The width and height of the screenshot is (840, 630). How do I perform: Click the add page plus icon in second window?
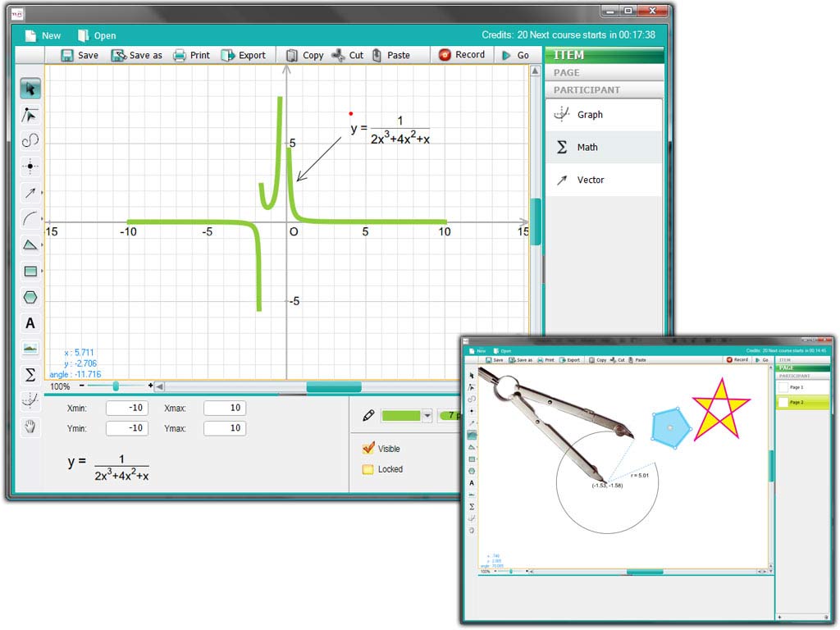[780, 617]
